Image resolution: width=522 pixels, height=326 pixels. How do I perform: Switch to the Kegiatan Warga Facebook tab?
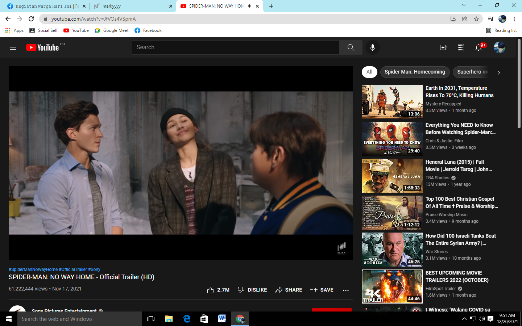pyautogui.click(x=46, y=6)
